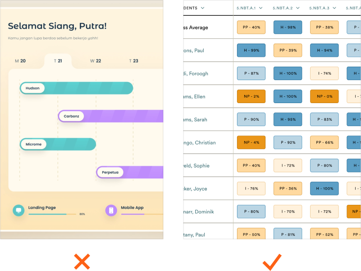361x271 pixels.
Task: Click the orange X mark icon
Action: [82, 262]
